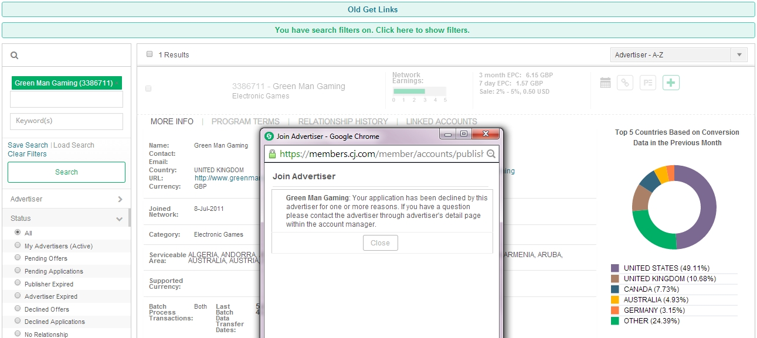Switch to the Program Terms tab
This screenshot has width=757, height=338.
click(x=245, y=122)
